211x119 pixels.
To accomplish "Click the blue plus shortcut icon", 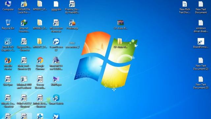I will pos(40,116).
